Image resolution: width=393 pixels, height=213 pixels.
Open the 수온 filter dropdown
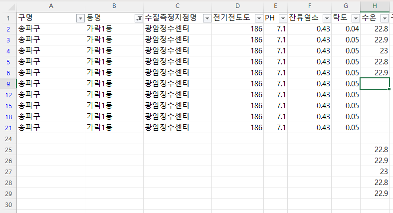coord(385,18)
